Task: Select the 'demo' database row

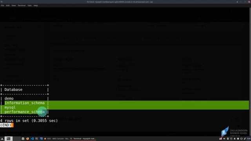Action: (9, 98)
